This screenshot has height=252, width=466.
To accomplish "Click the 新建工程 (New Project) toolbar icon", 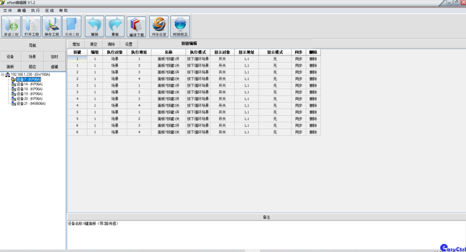I will (11, 26).
